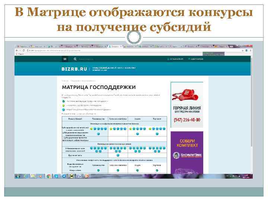Click the hotline phone number (347) 216-40-80
Screen dimensions: 268x201
(187, 120)
